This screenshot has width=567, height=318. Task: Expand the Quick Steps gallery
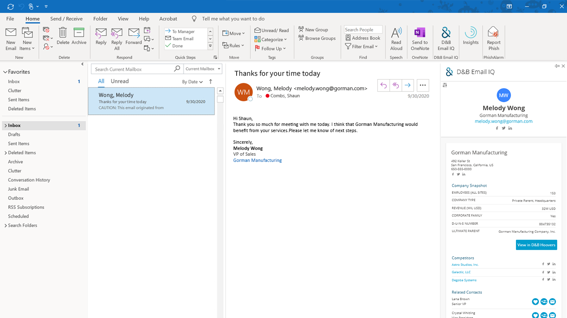click(x=210, y=46)
